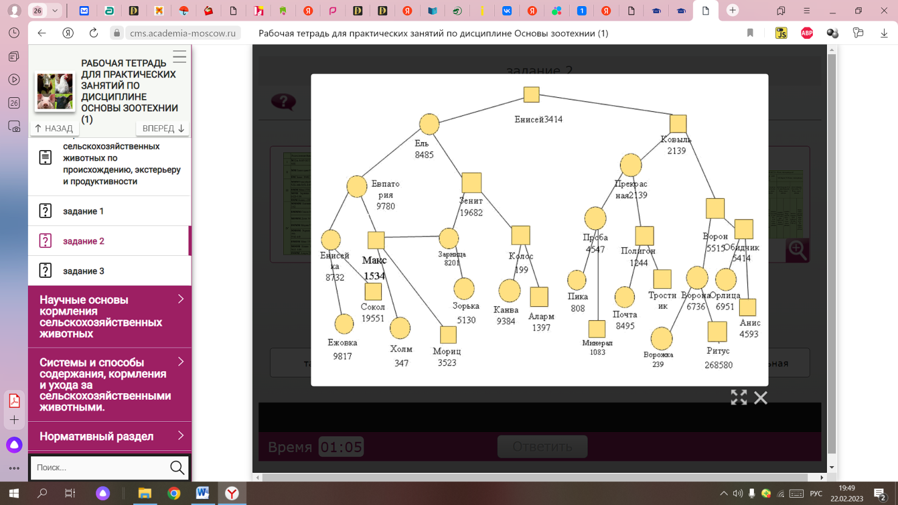Open задание 3 in sidebar
898x505 pixels.
pos(83,271)
